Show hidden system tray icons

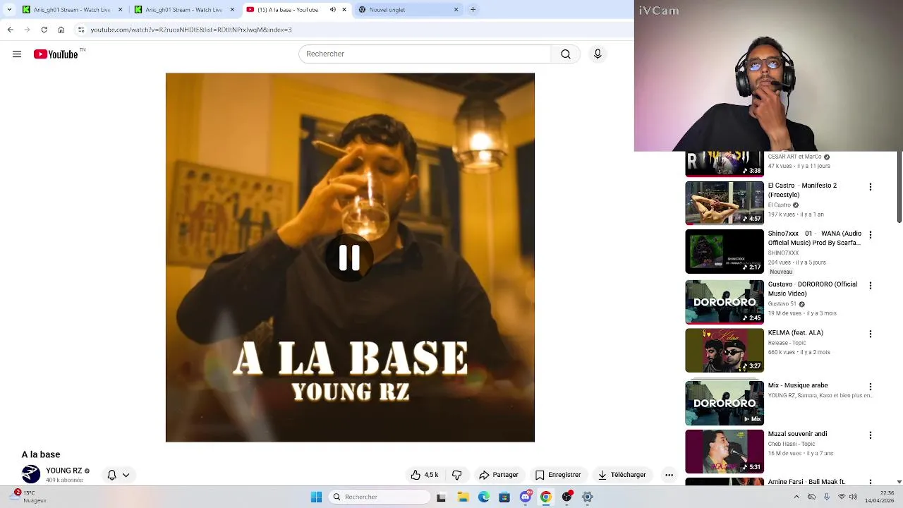pos(796,497)
